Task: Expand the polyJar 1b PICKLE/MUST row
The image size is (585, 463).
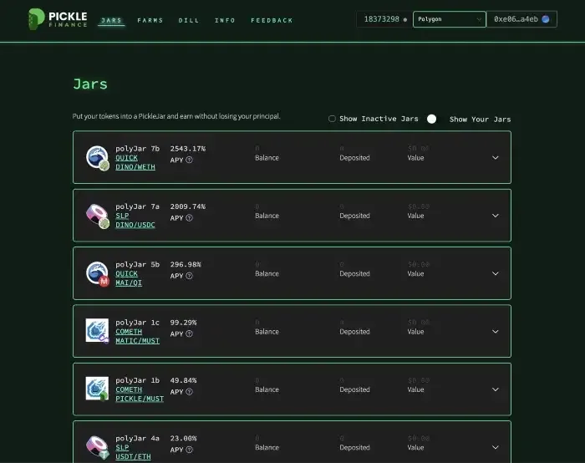Action: click(x=495, y=389)
